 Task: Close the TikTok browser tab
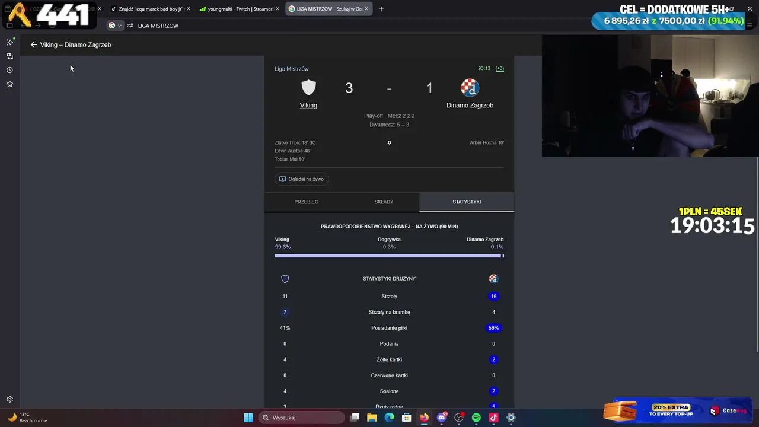pyautogui.click(x=189, y=9)
